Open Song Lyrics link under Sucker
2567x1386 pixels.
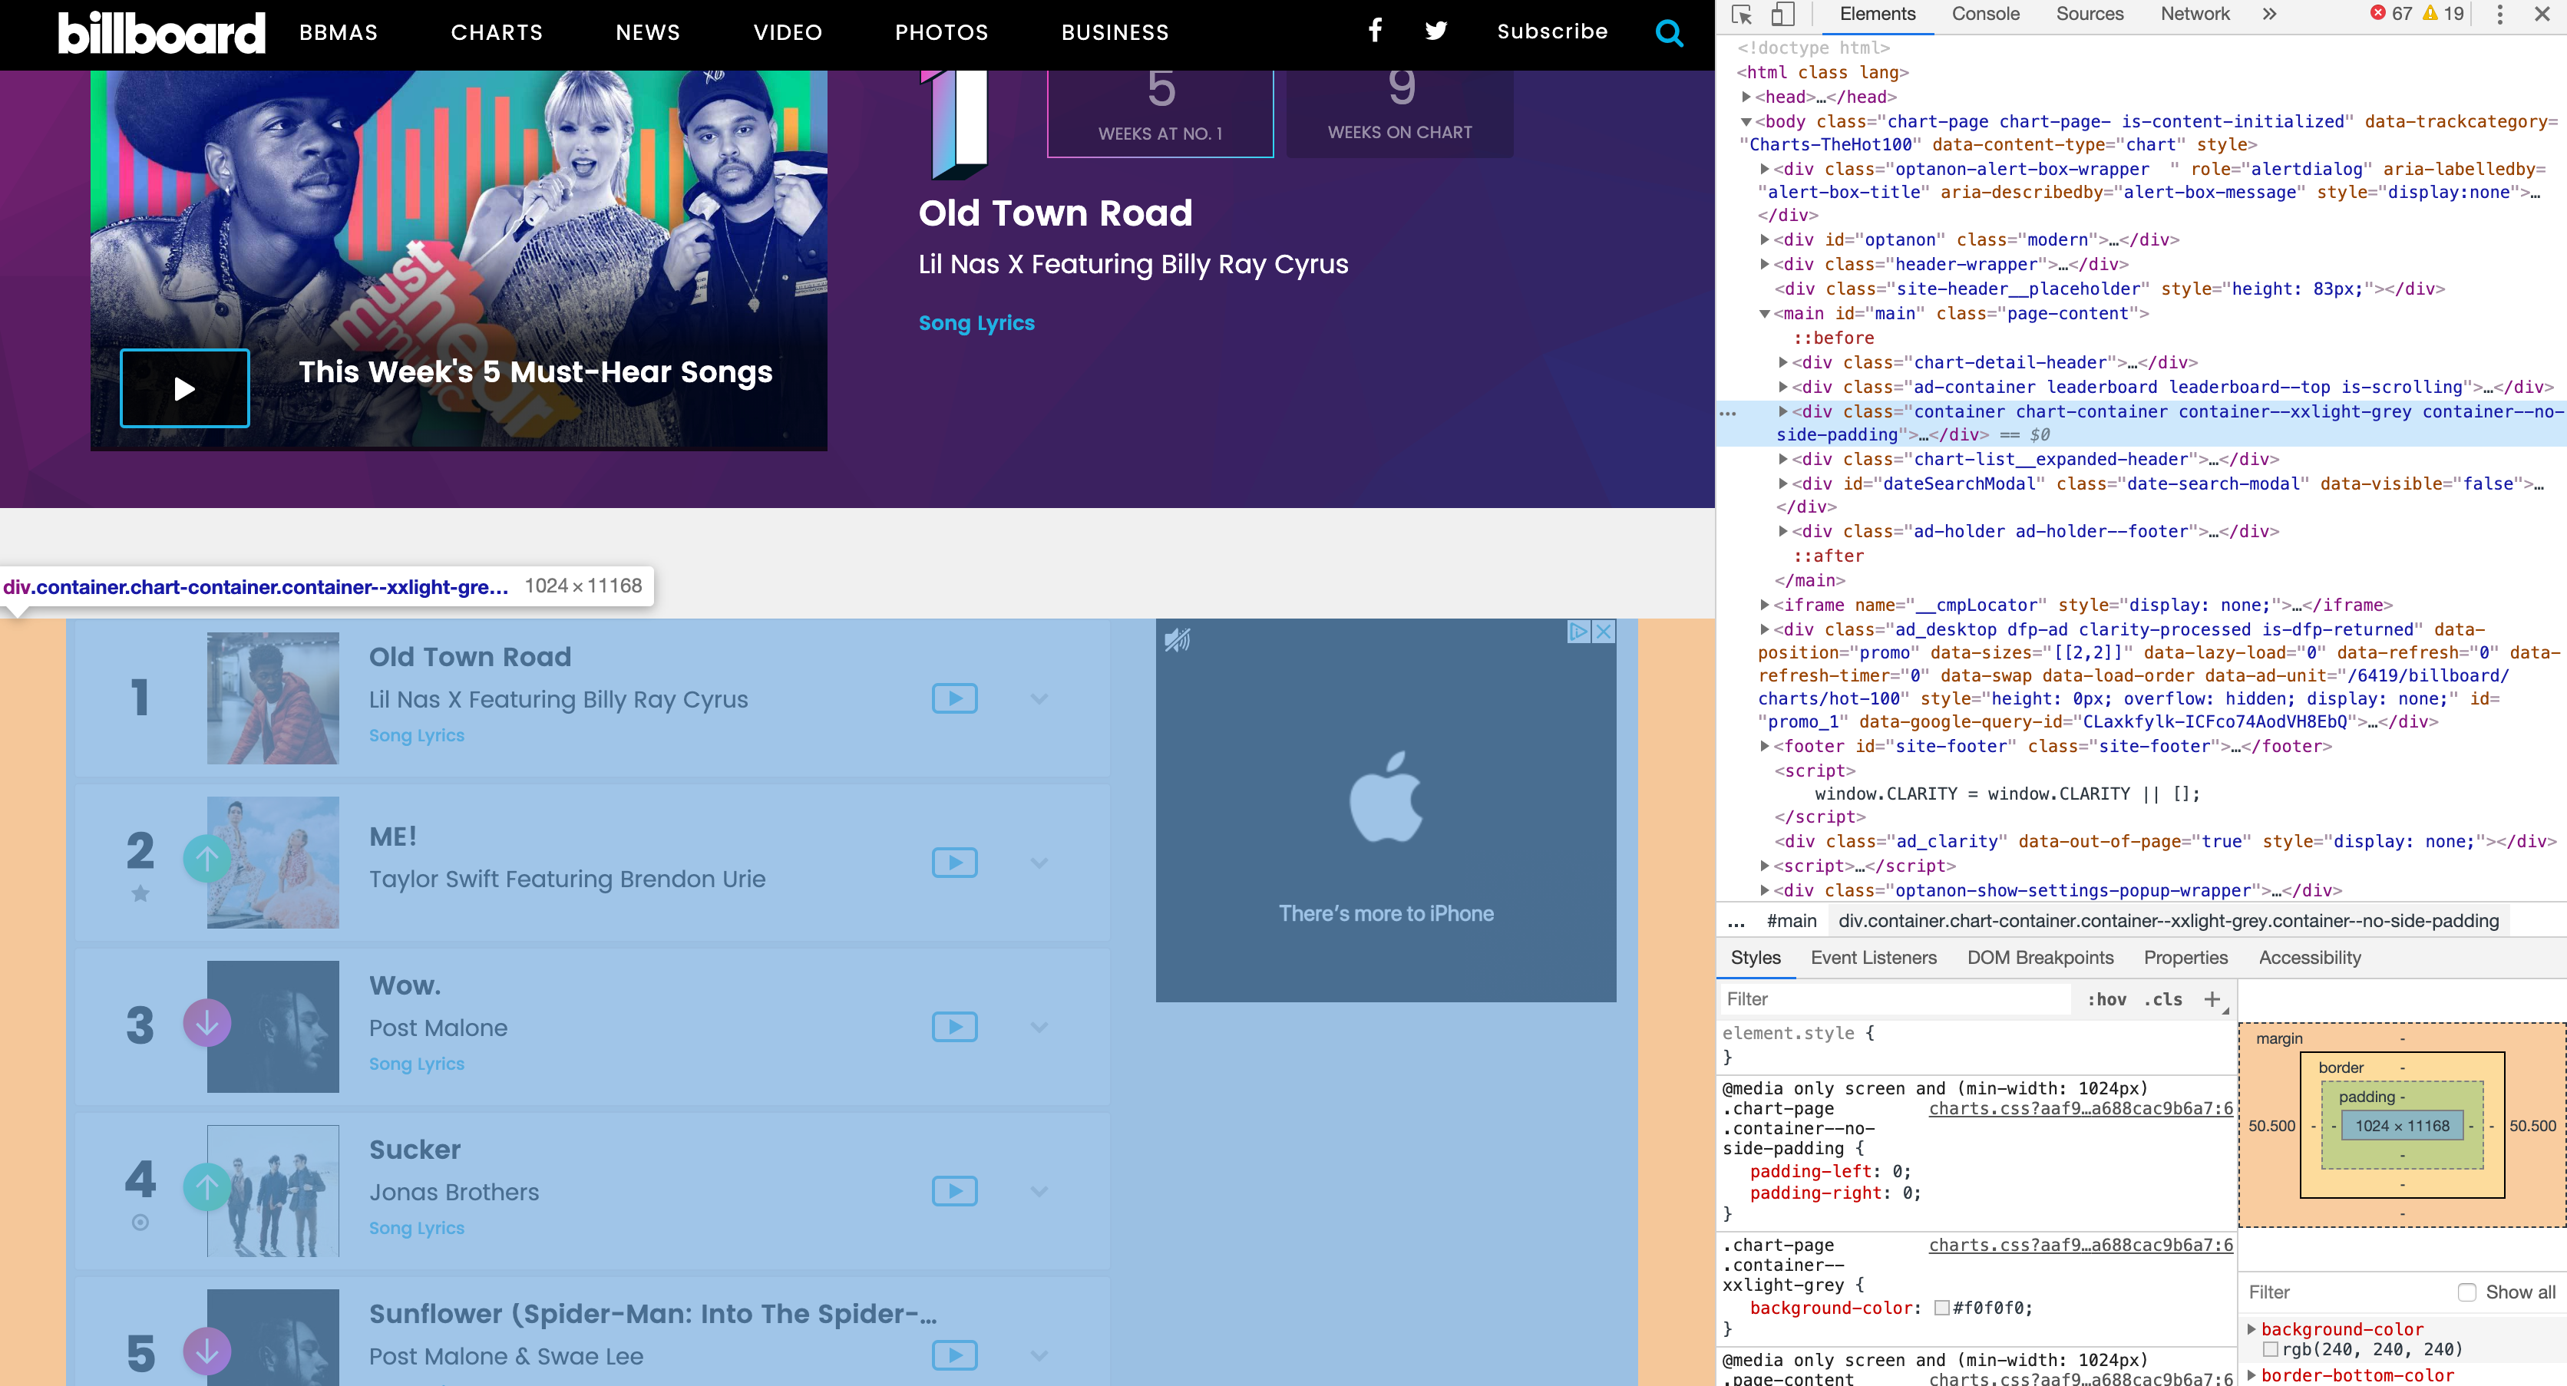(x=417, y=1228)
